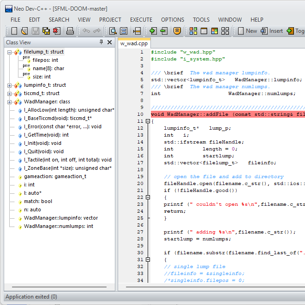This screenshot has height=305, width=305.
Task: Click the four-square Compile grid icon
Action: click(194, 31)
